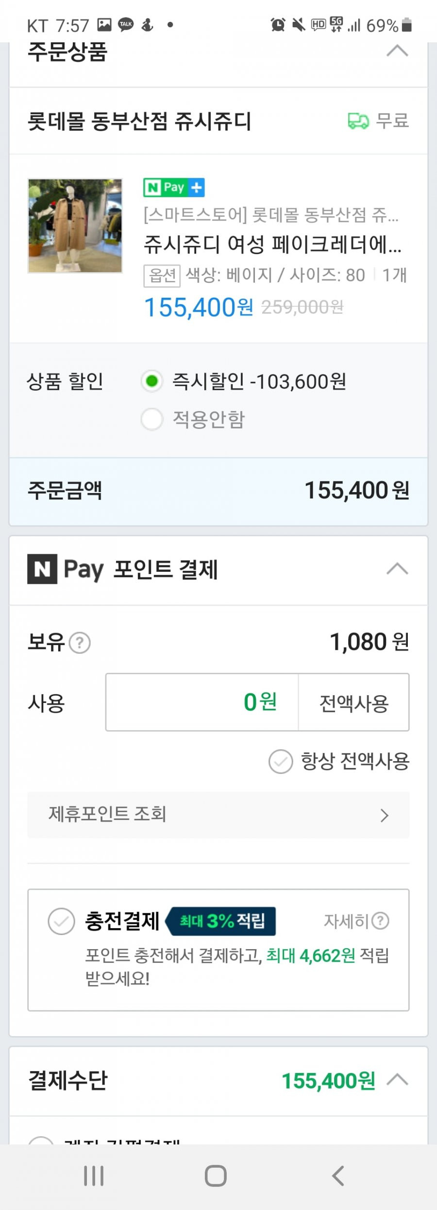Open the coat product thumbnail image

coord(75,226)
